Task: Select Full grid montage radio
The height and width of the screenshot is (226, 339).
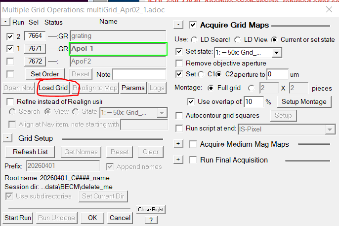Action: pos(211,88)
